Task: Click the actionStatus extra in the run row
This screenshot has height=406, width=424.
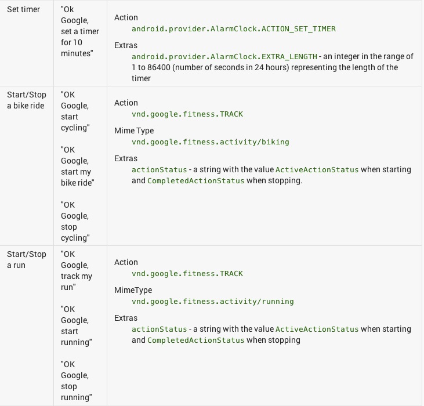Action: pyautogui.click(x=159, y=329)
